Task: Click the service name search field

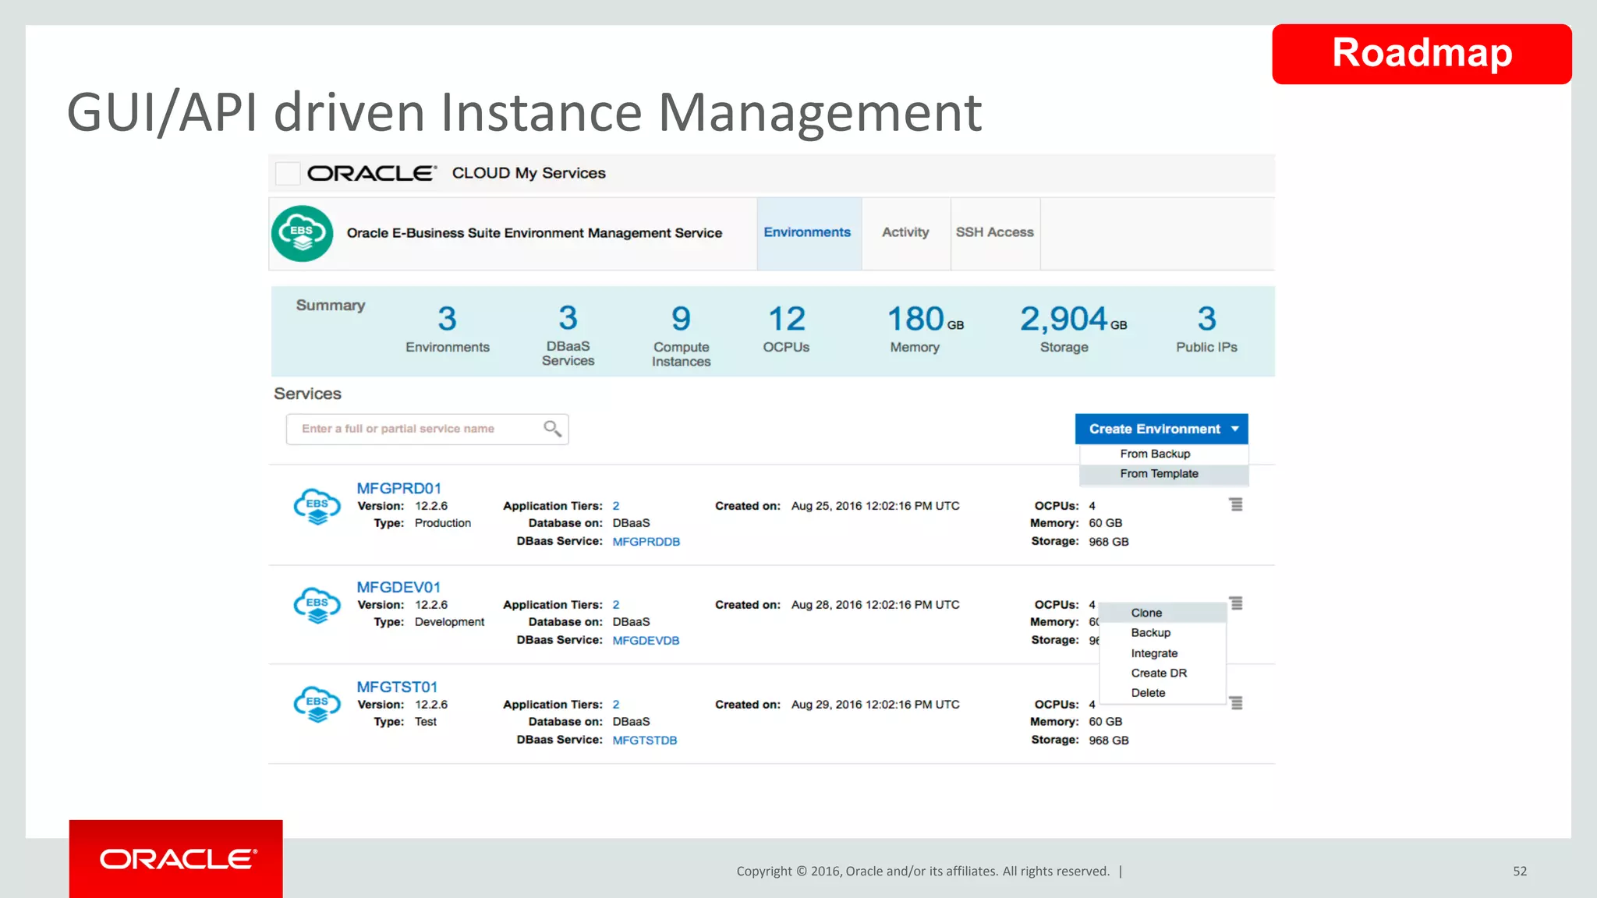Action: (x=427, y=429)
